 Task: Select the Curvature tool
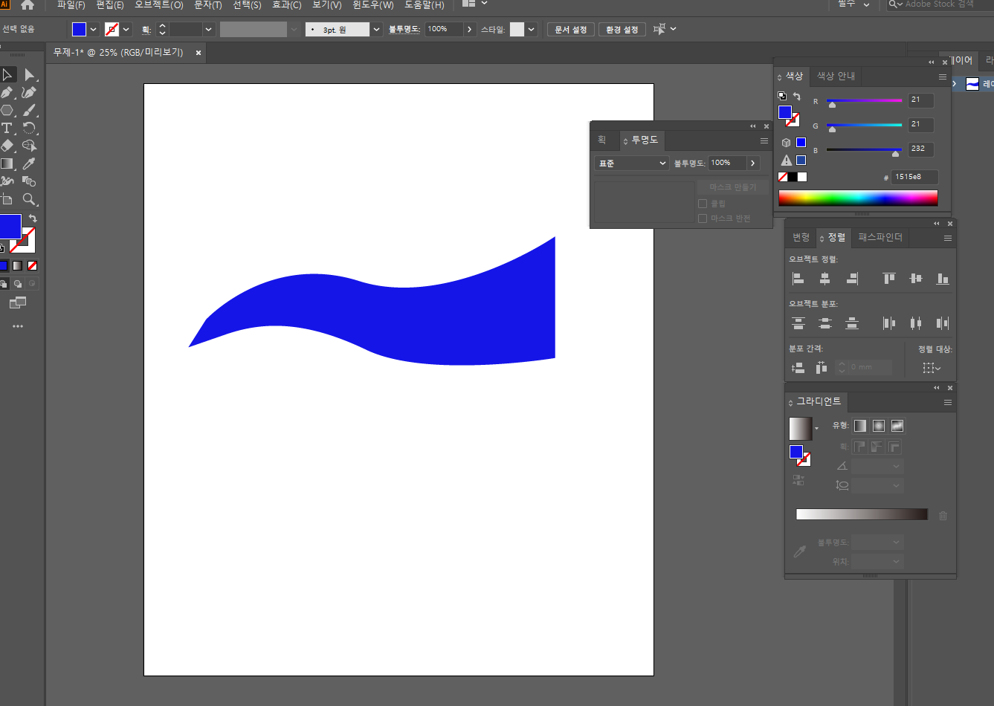tap(30, 92)
